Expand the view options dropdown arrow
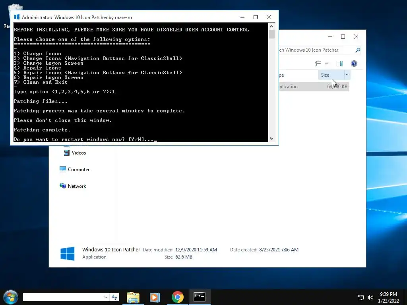The image size is (407, 305). pyautogui.click(x=327, y=64)
